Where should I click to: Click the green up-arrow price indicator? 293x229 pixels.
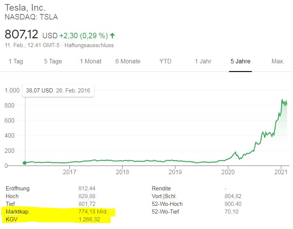(112, 36)
